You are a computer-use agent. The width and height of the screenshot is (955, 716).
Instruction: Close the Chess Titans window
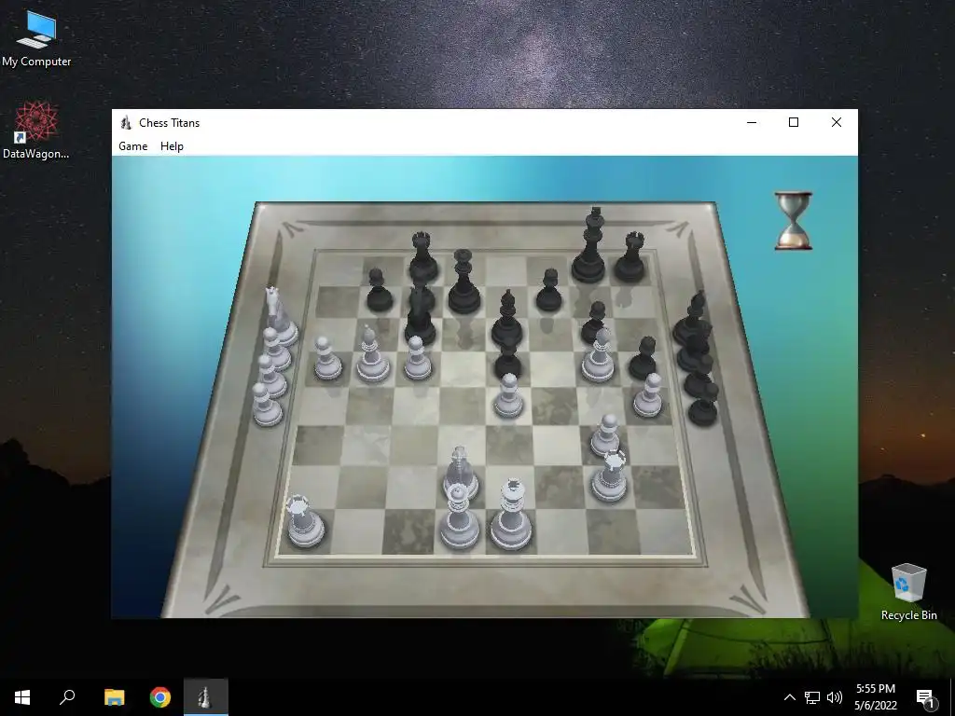pos(837,122)
